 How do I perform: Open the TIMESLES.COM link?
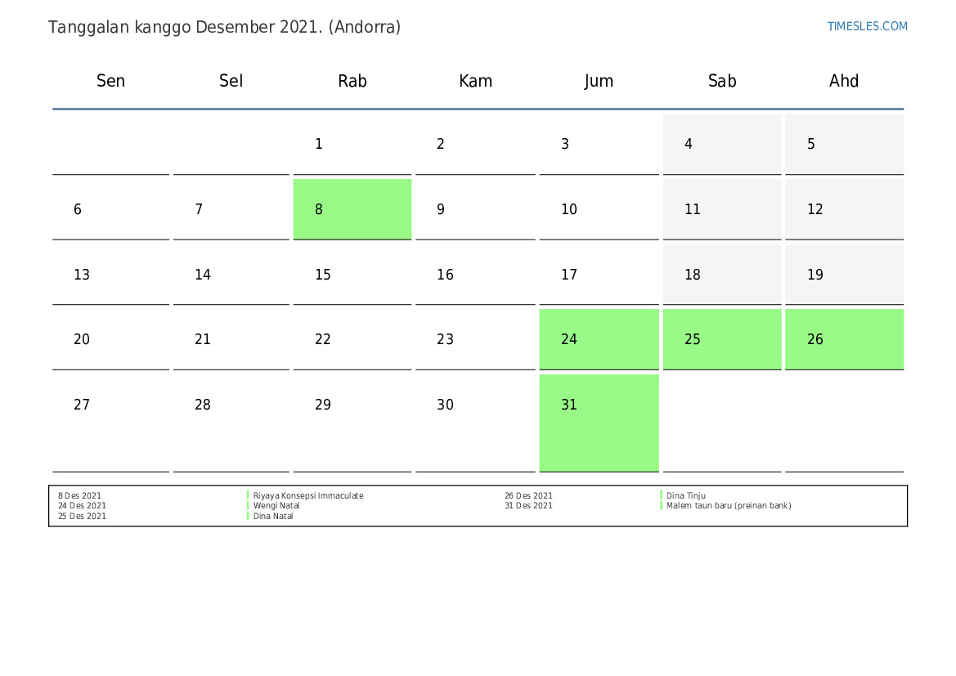tap(867, 26)
